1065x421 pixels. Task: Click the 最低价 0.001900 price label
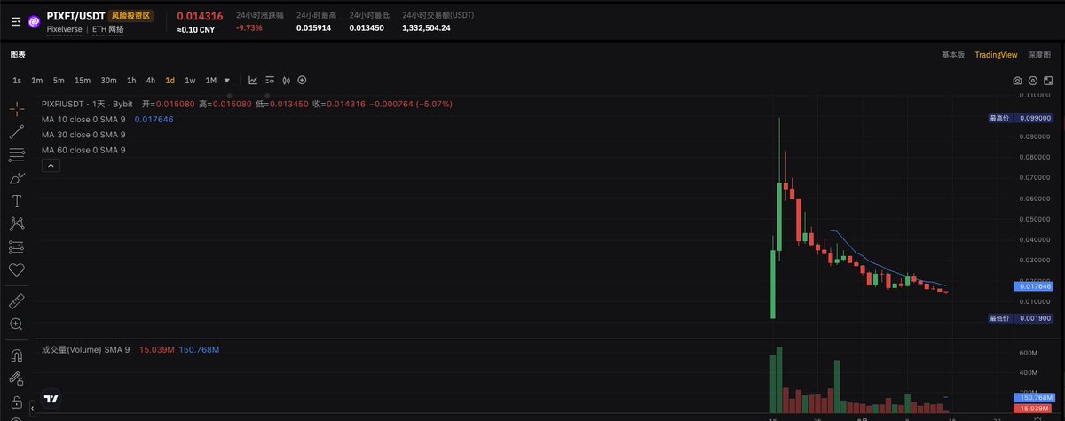pyautogui.click(x=1021, y=318)
